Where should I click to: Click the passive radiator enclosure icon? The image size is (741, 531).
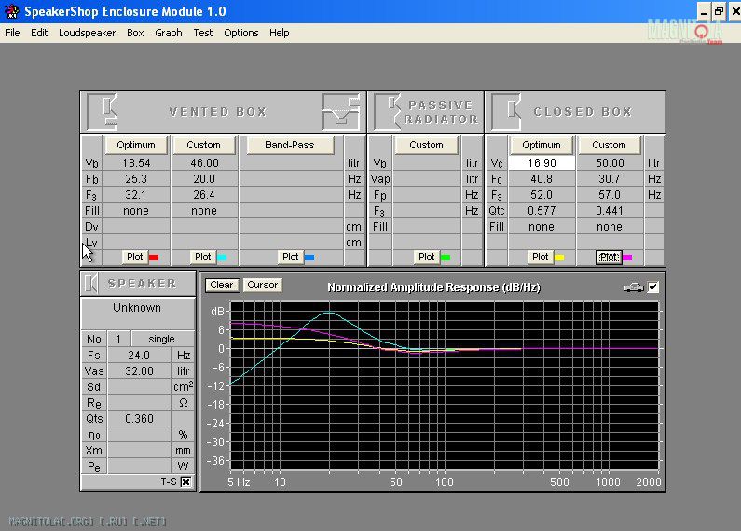click(388, 112)
